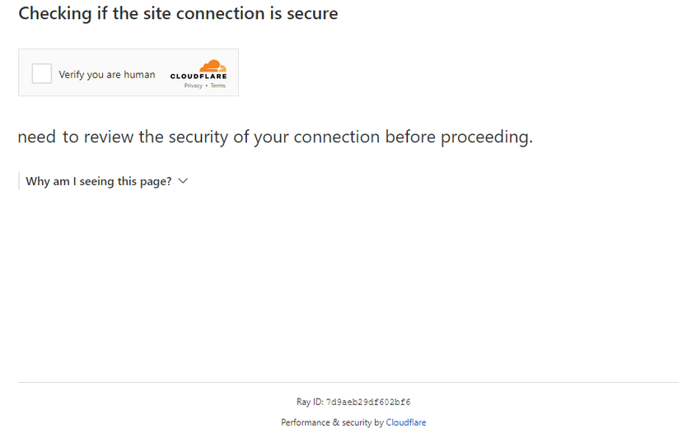Viewport: 696px width, 438px height.
Task: Click the dot separator between Privacy and Terms
Action: tap(206, 86)
